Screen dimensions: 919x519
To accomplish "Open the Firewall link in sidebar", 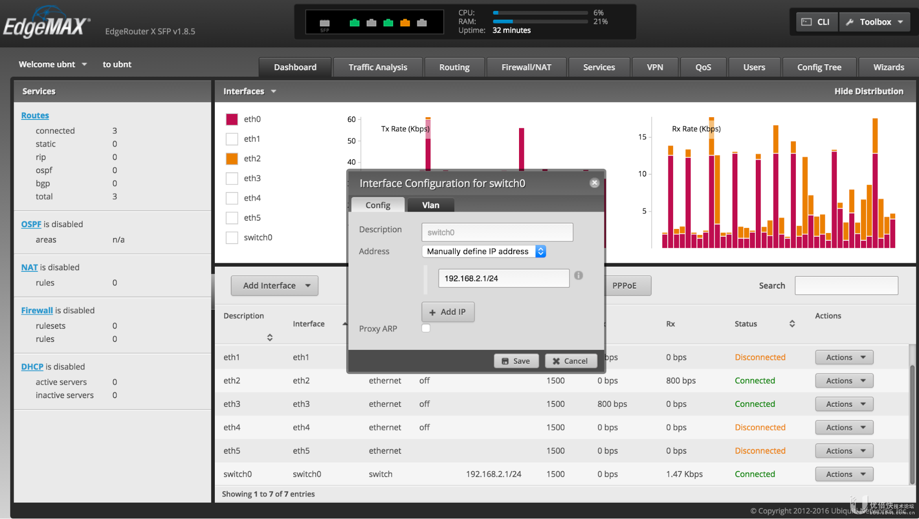I will [37, 310].
